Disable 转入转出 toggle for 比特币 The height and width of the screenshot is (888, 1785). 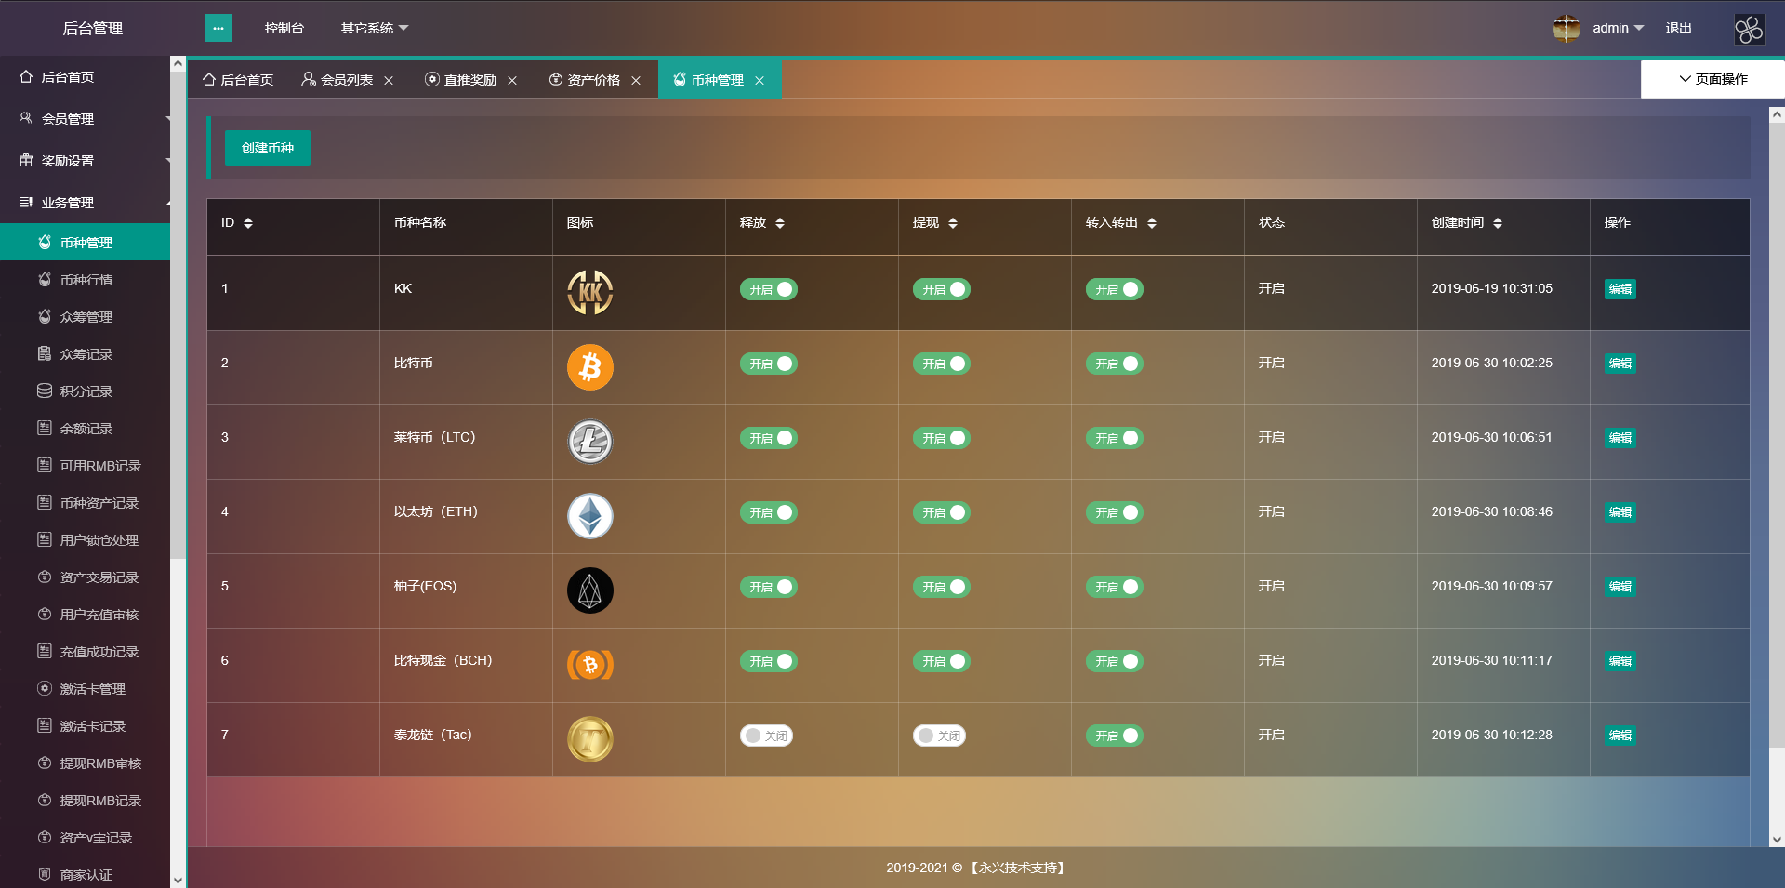1114,364
